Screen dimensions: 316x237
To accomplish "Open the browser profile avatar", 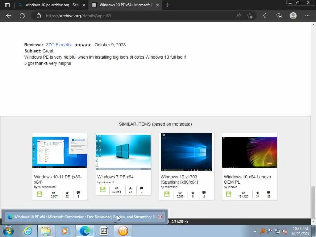I will (293, 16).
